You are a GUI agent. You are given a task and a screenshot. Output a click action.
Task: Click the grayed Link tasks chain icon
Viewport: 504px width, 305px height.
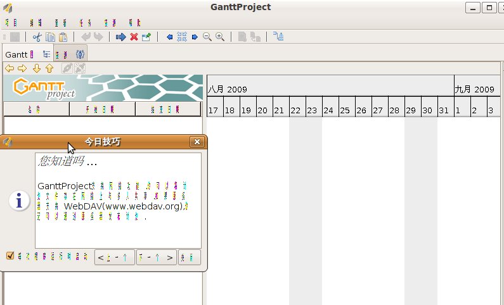click(67, 68)
